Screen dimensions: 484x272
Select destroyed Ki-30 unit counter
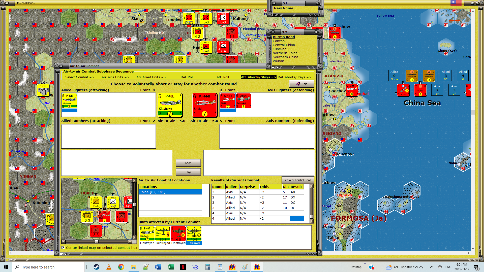click(178, 234)
